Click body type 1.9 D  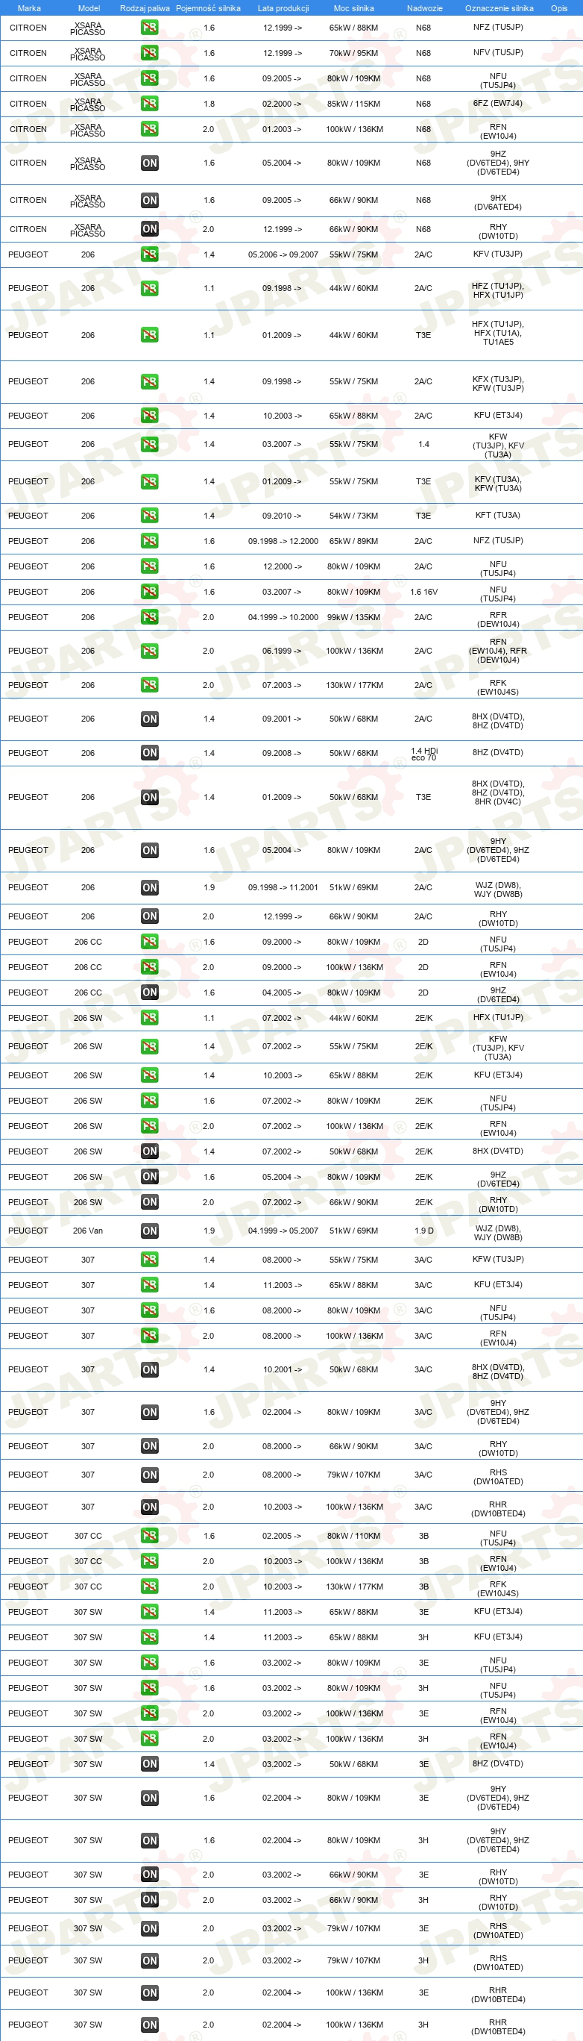pos(424,1231)
